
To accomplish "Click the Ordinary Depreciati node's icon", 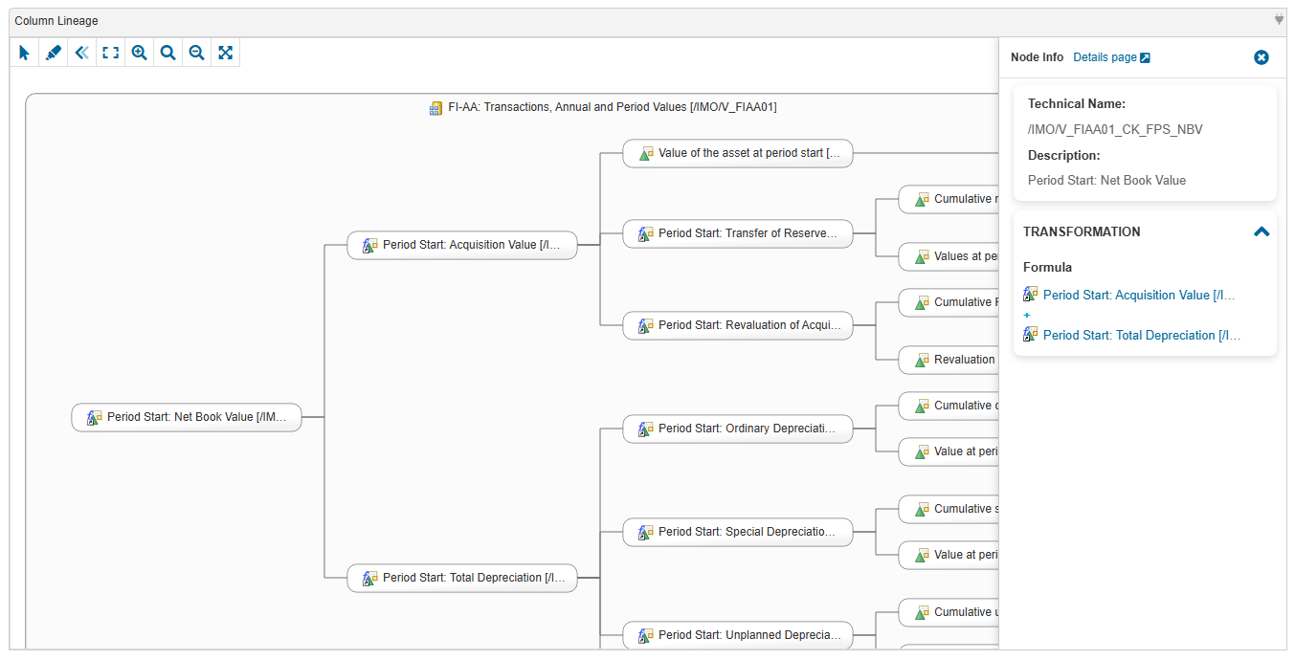I will (x=645, y=429).
